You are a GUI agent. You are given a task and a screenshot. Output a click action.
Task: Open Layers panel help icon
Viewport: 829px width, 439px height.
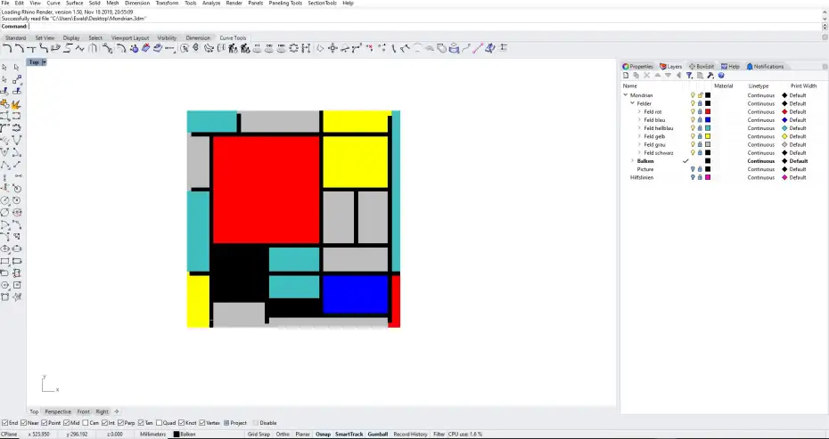(721, 76)
